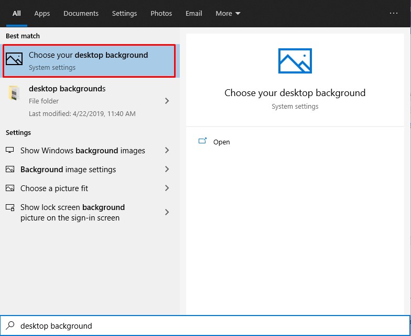The image size is (411, 336).
Task: Expand the desktop backgrounds folder chevron
Action: tap(167, 101)
